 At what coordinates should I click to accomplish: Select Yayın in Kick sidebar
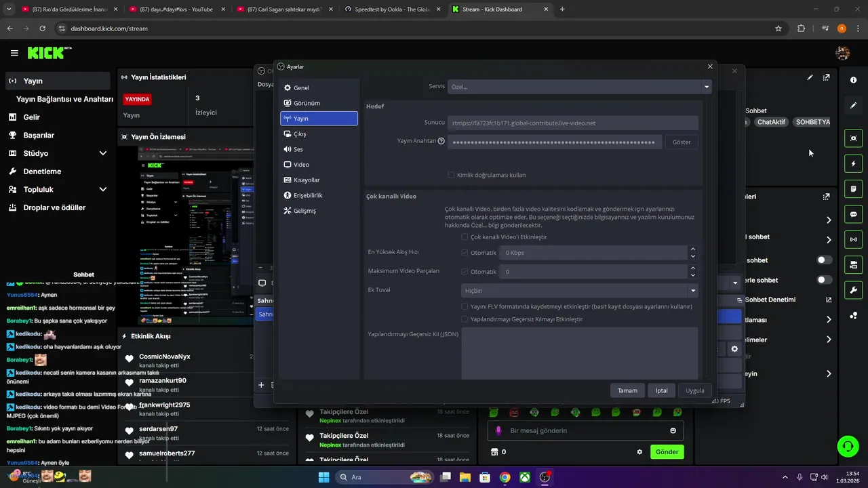(57, 81)
